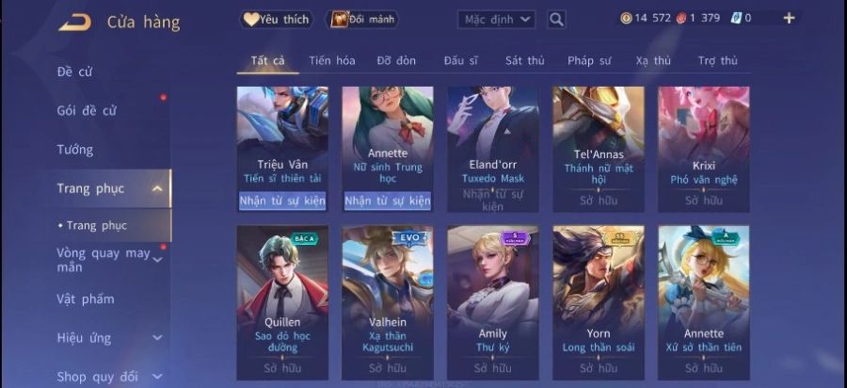The image size is (847, 388).
Task: Click the blue voucher ticket icon
Action: point(736,19)
